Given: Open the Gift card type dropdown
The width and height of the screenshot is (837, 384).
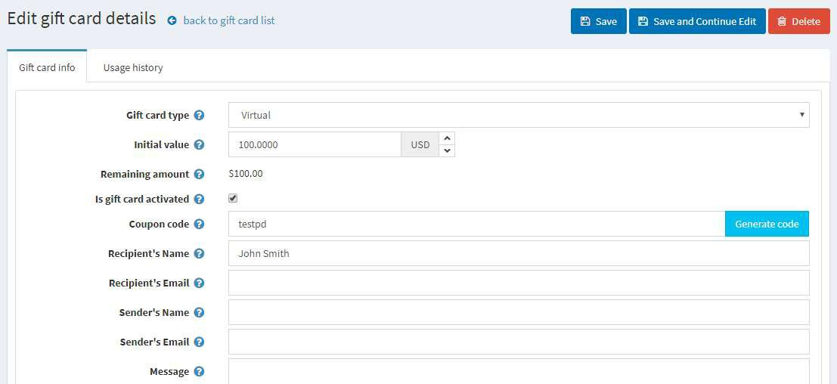Looking at the screenshot, I should pyautogui.click(x=519, y=115).
